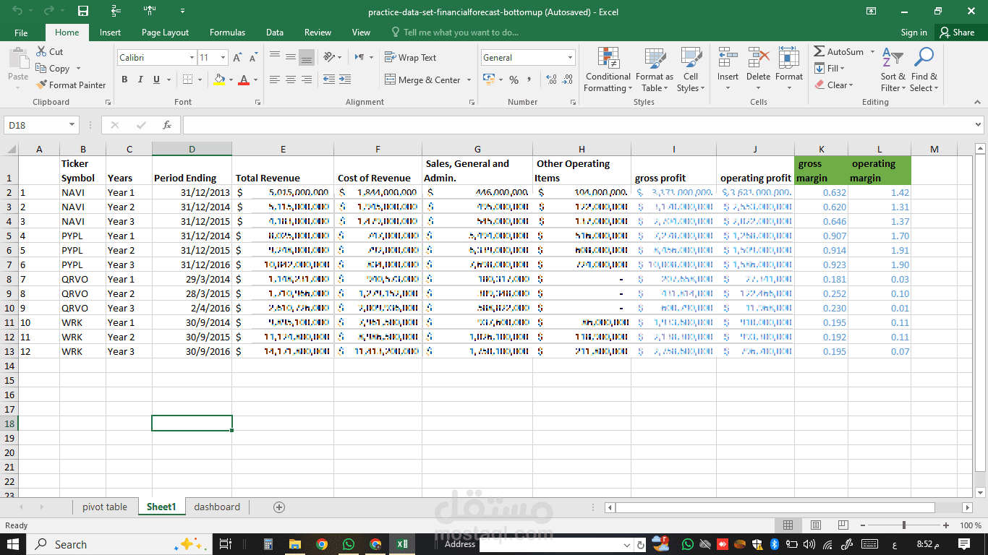
Task: Enable Wrap Text for cell
Action: (x=410, y=57)
